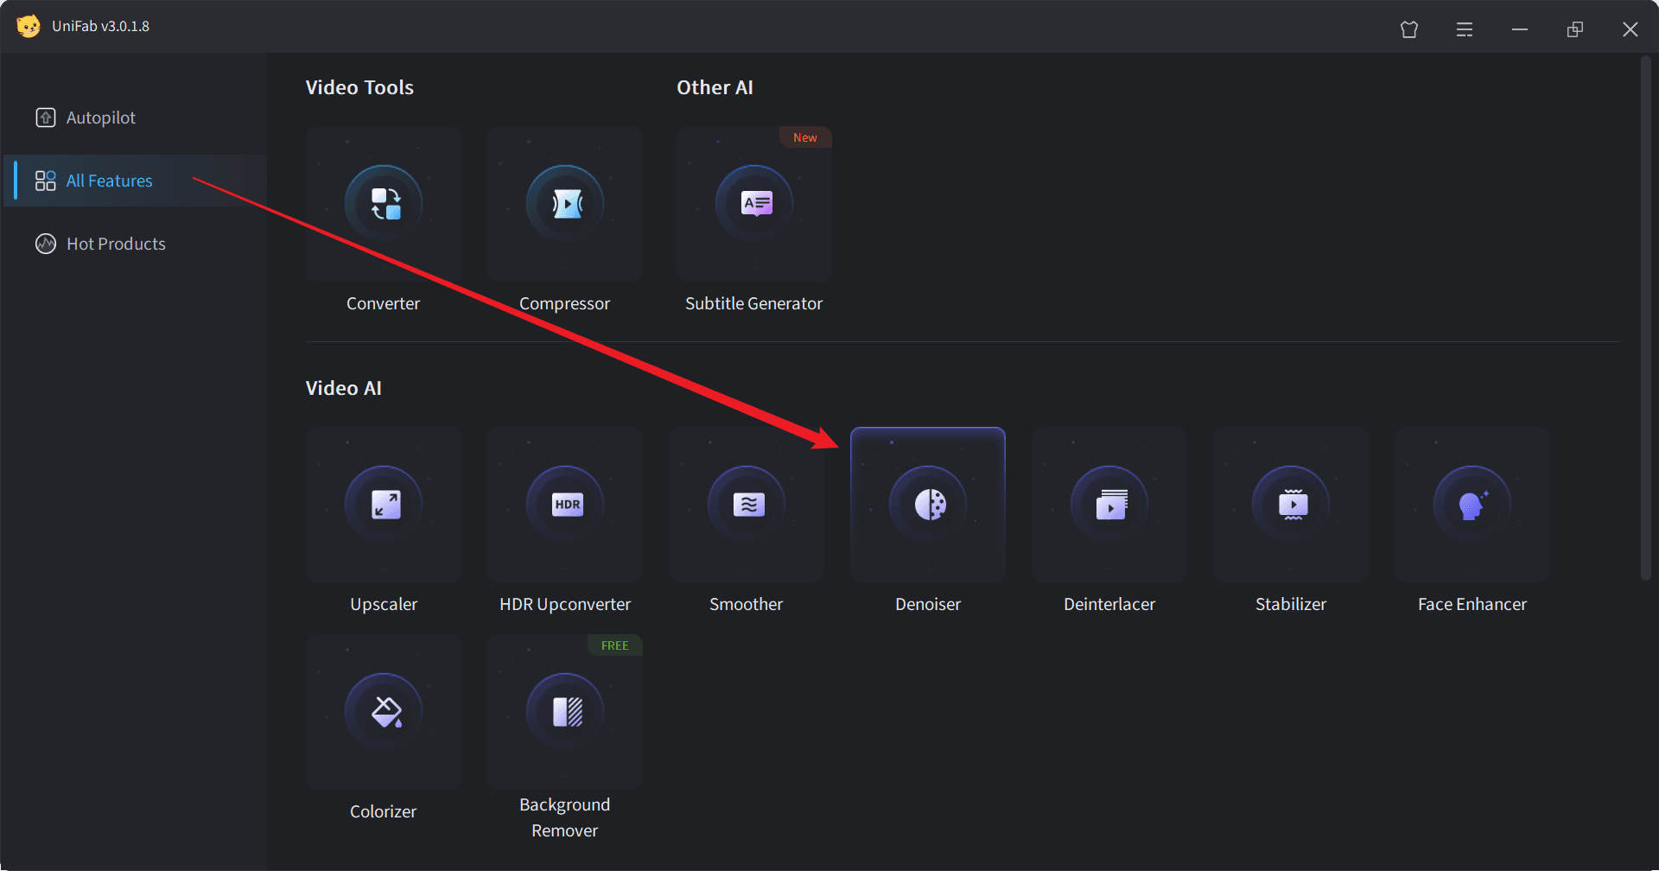Select the Face Enhancer icon
Viewport: 1659px width, 871px height.
coord(1472,505)
